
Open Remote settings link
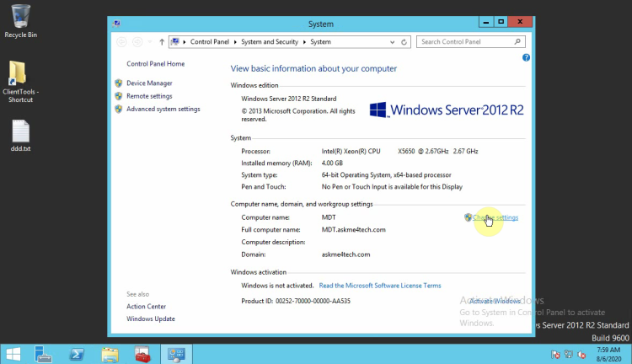click(149, 96)
